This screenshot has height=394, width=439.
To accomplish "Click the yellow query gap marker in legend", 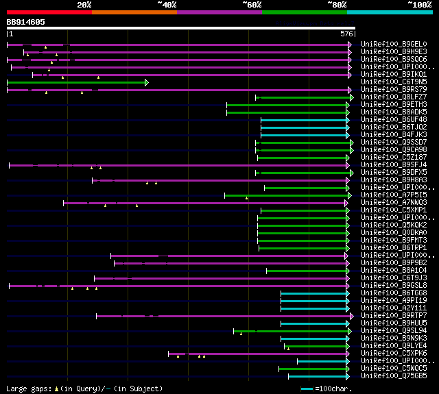I will (x=56, y=389).
